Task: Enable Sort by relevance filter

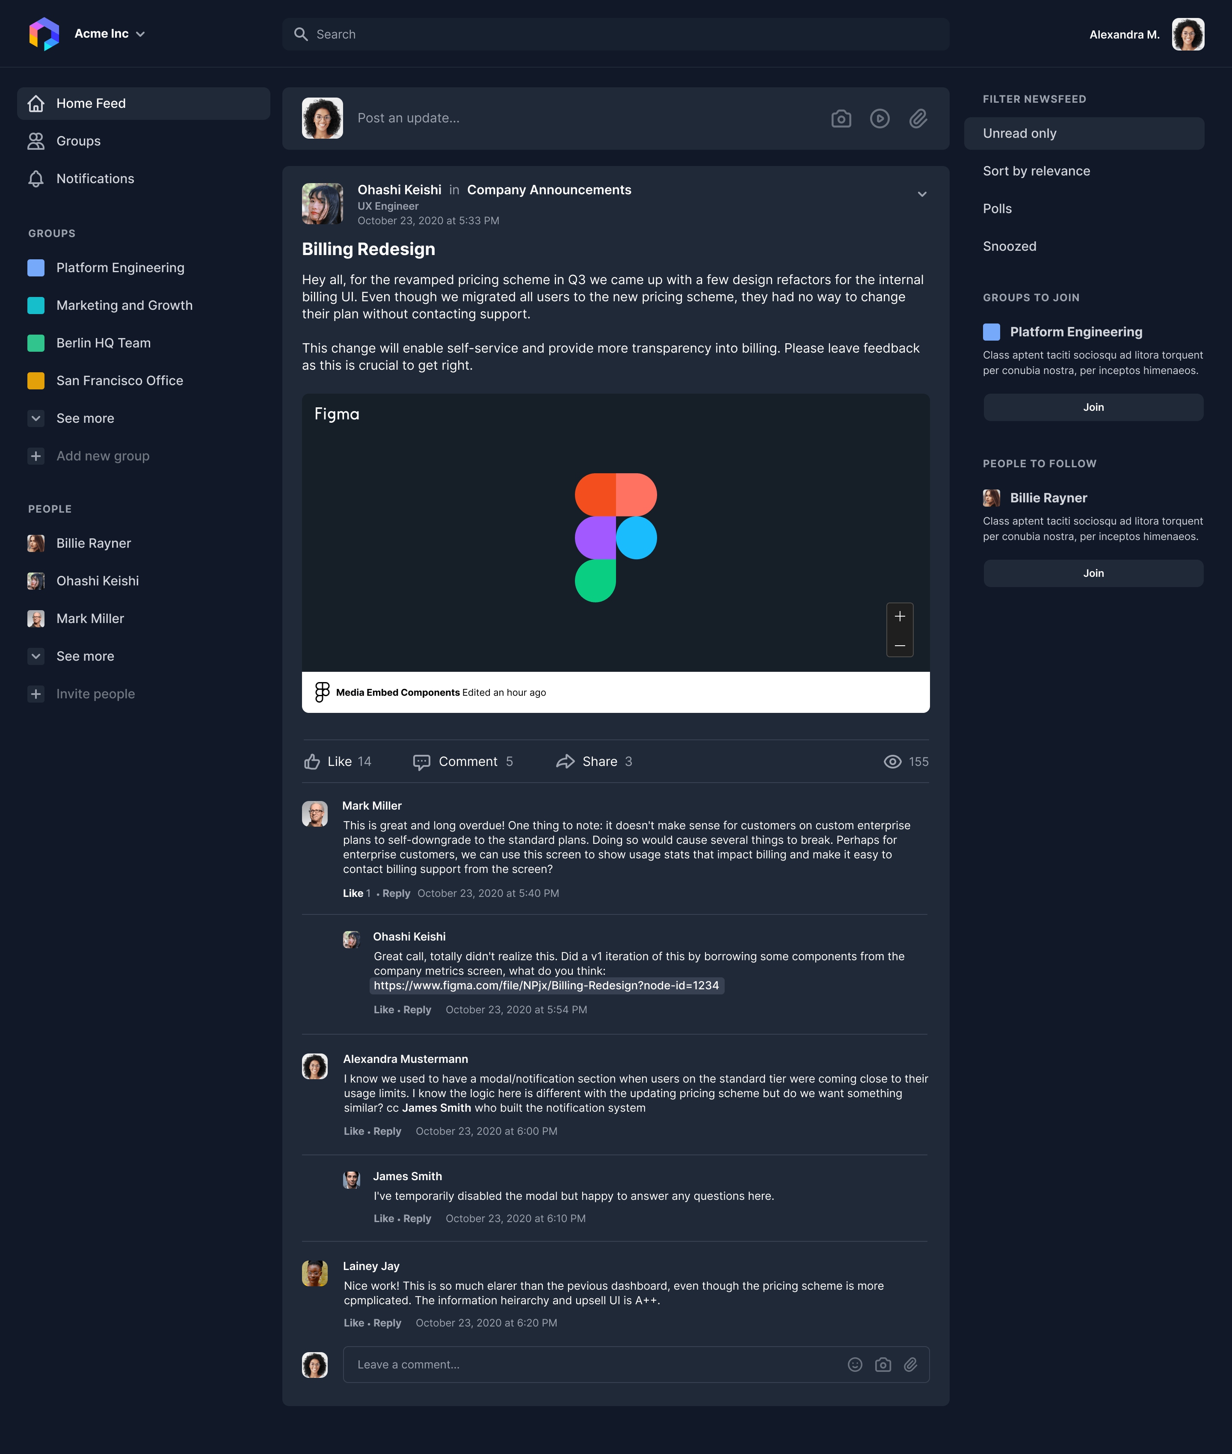Action: tap(1084, 171)
